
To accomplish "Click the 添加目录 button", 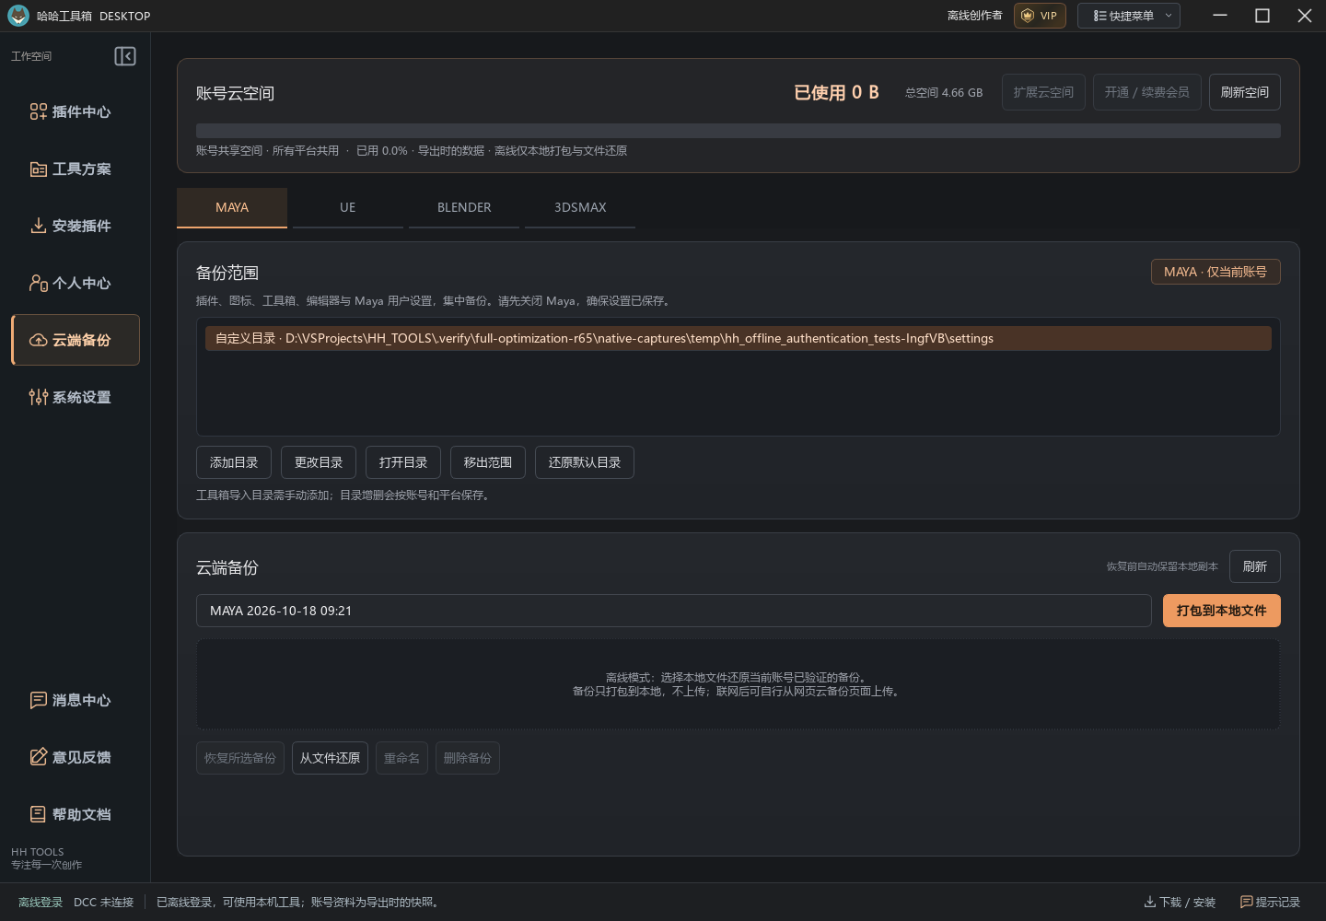I will (234, 462).
